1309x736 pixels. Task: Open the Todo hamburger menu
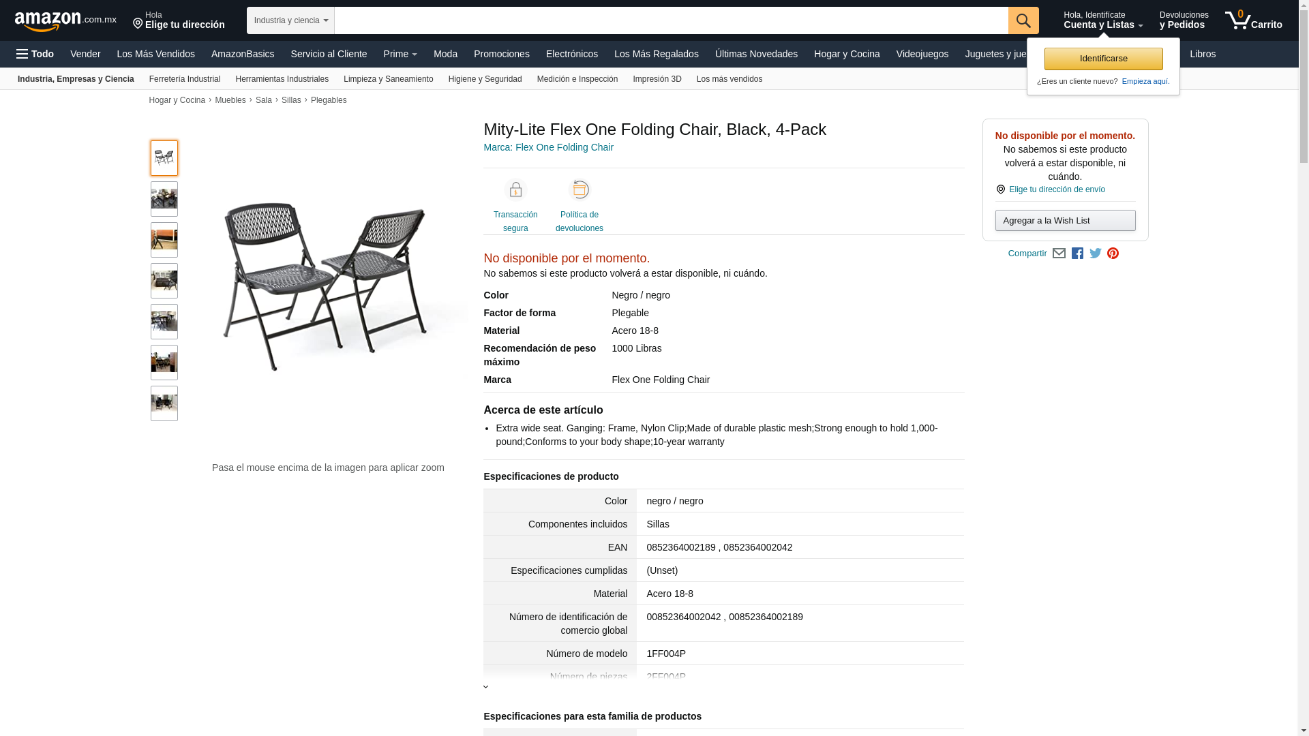pos(35,54)
